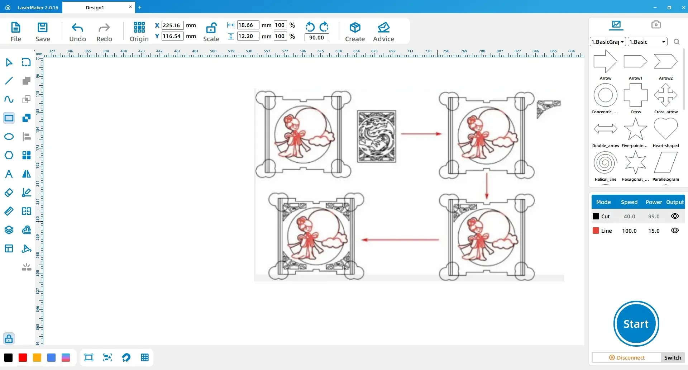Select the ellipse drawing tool
Screen dimensions: 688x370
(9, 137)
